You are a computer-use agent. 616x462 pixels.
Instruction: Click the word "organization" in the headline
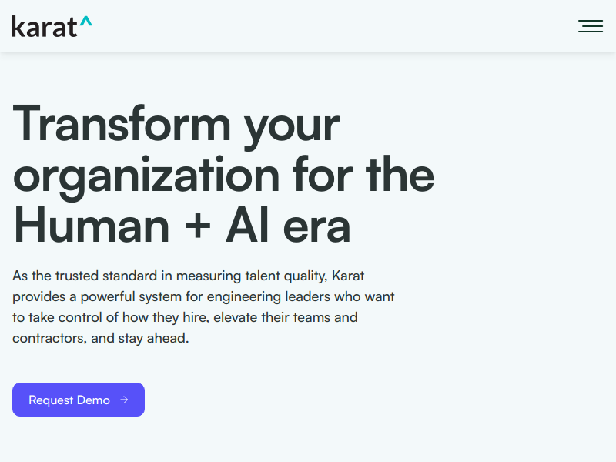point(146,177)
